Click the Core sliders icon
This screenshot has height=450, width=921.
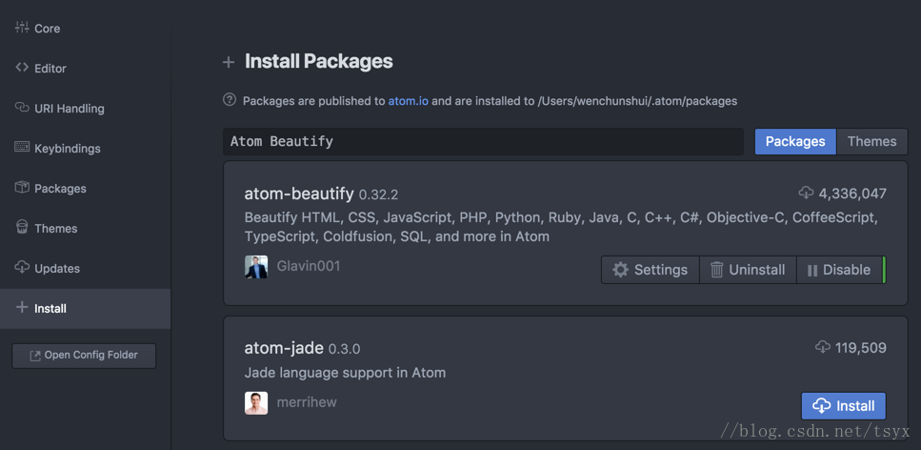[22, 27]
